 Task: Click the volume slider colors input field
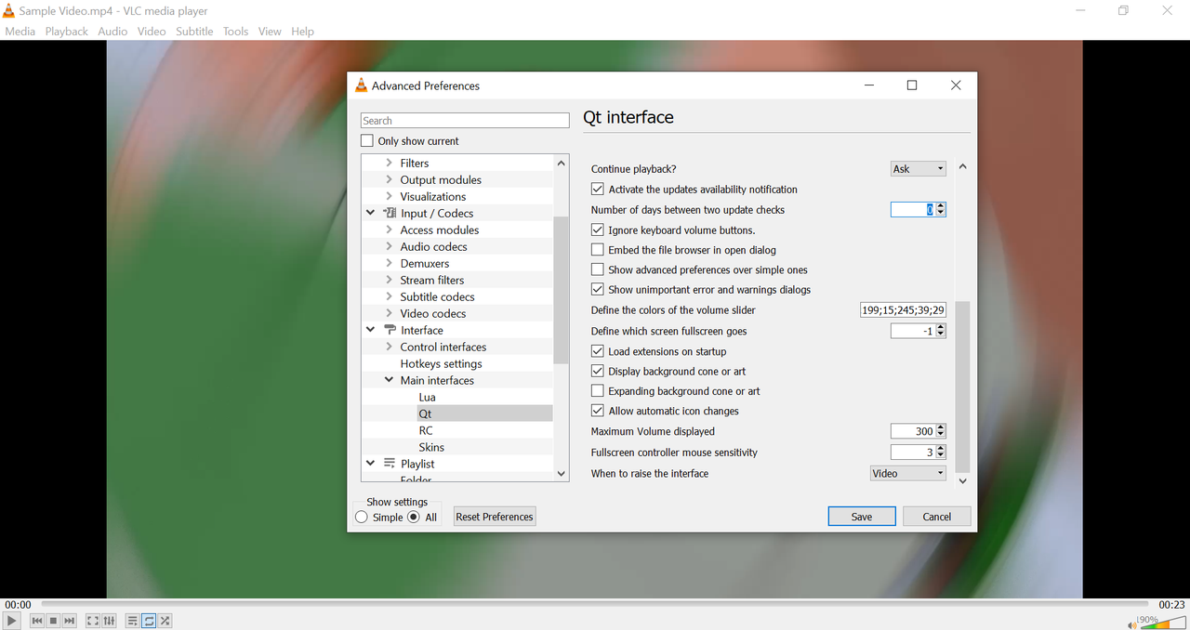point(904,310)
